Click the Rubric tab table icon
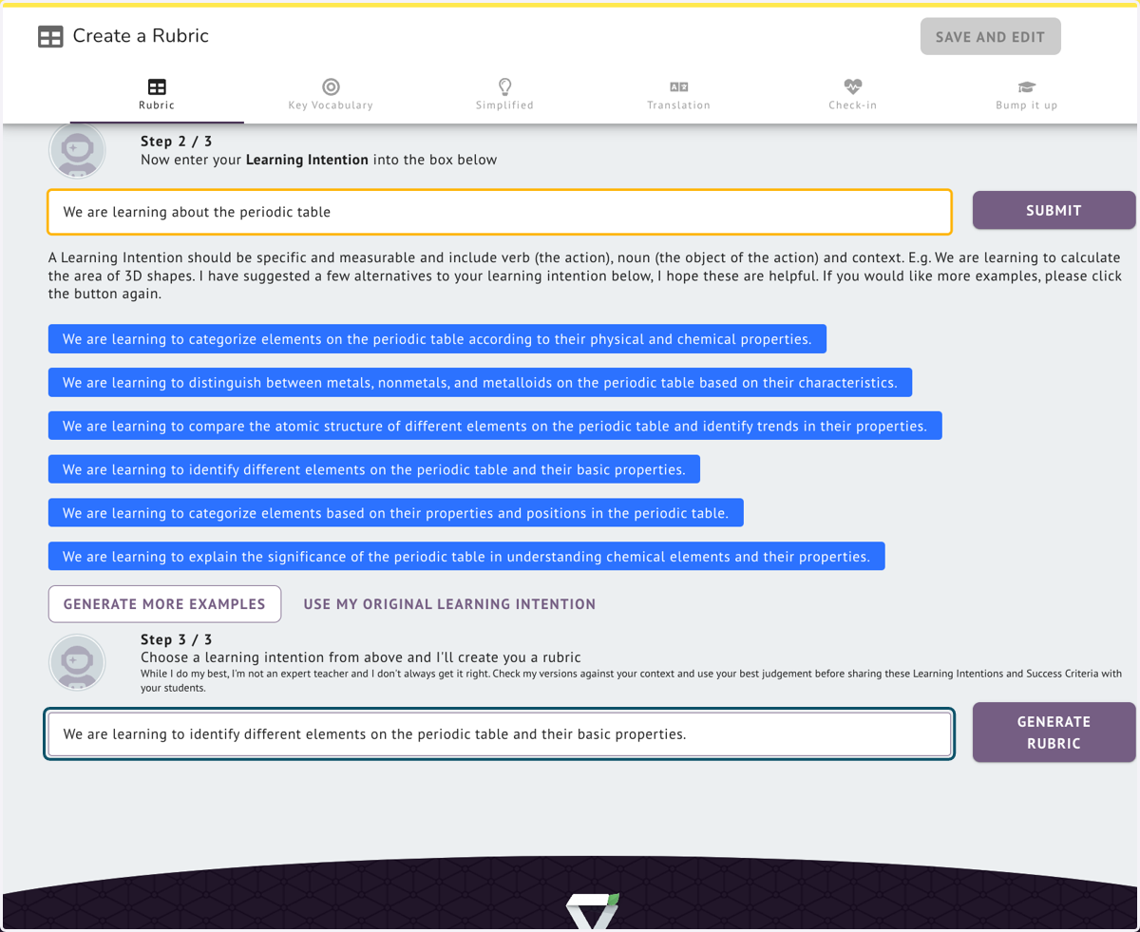 157,86
